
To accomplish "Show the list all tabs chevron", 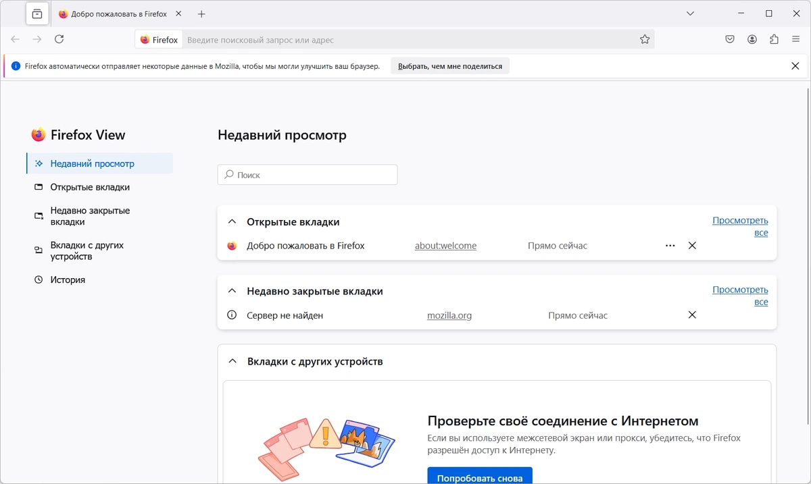I will (x=690, y=14).
